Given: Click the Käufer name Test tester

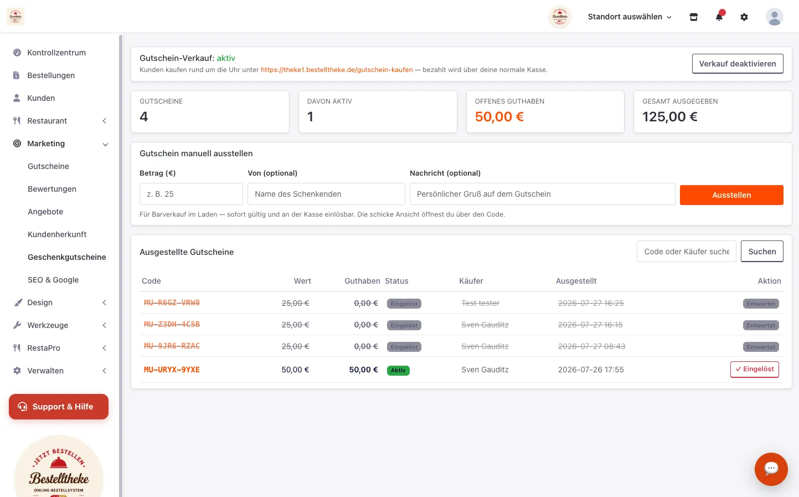Looking at the screenshot, I should (480, 303).
